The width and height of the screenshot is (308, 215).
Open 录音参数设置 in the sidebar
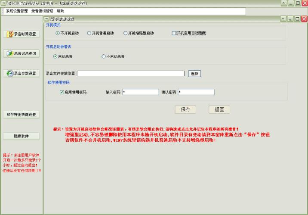[x=22, y=73]
